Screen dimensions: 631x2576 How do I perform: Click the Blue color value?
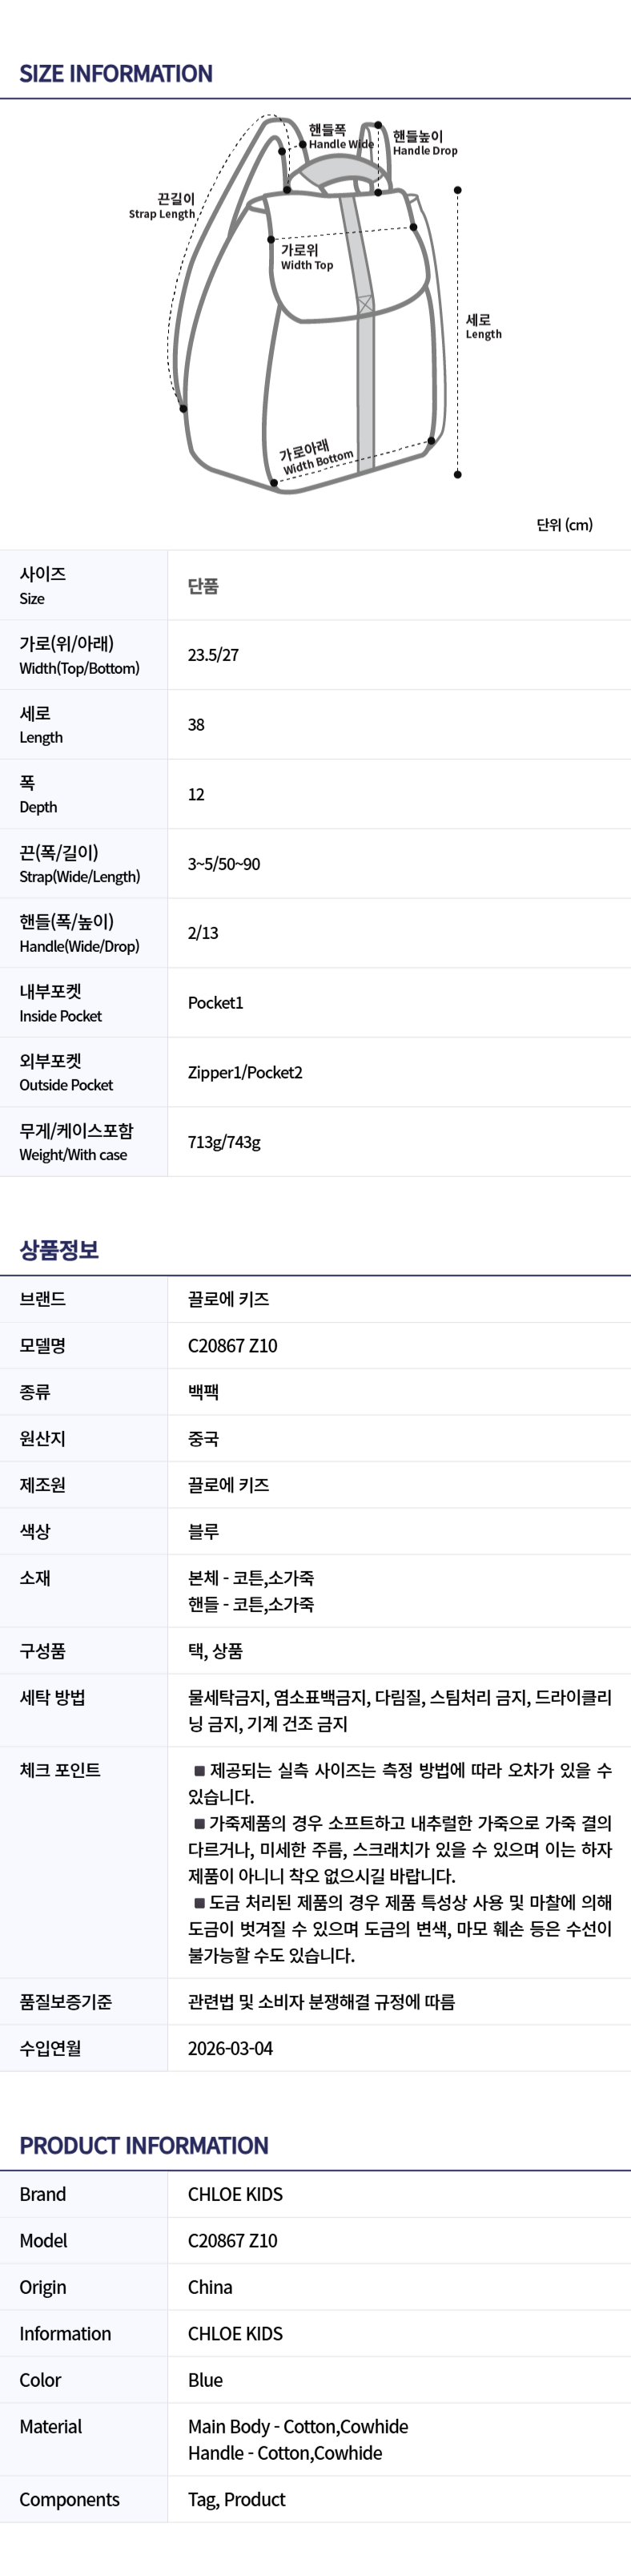point(205,2381)
